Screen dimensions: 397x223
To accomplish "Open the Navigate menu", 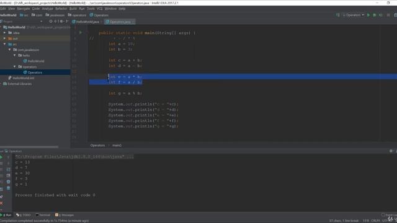I will (24, 9).
